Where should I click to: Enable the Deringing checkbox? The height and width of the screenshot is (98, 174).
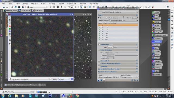point(99,66)
